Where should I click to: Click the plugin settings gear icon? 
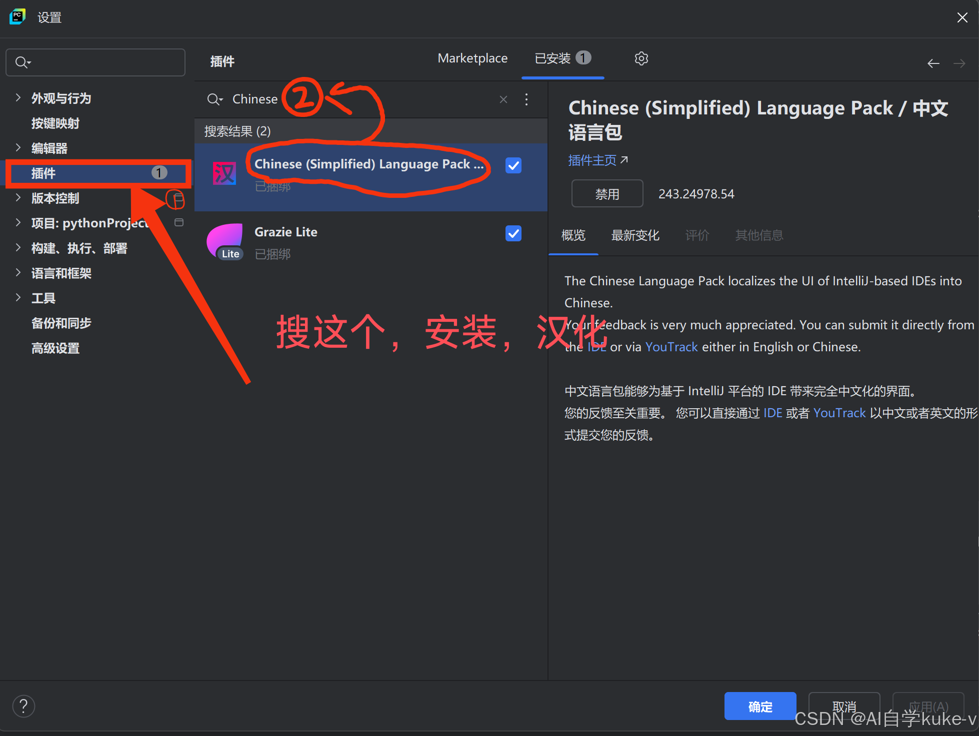click(x=641, y=58)
